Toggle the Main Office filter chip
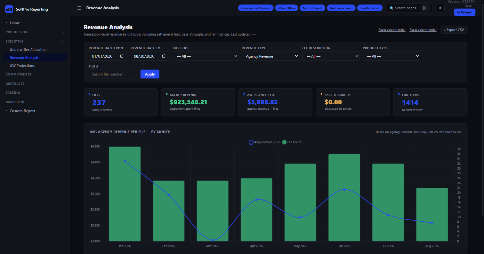This screenshot has width=484, height=254. point(286,8)
